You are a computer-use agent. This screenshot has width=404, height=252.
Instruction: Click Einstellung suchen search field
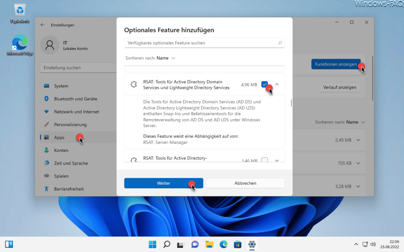78,68
